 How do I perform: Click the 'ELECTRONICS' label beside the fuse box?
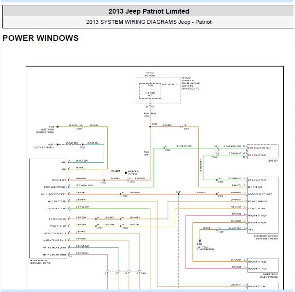[169, 85]
